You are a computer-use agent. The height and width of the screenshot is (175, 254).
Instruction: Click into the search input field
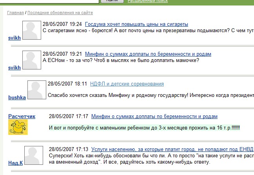click(49, 1)
